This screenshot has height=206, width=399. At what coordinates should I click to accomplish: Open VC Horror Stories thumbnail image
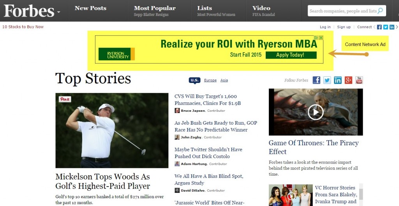(x=291, y=195)
